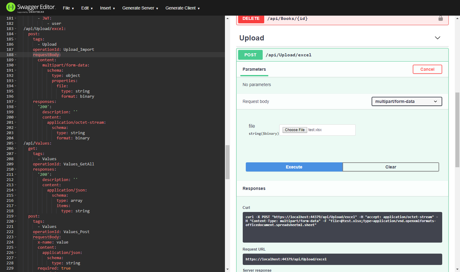This screenshot has height=272, width=460.
Task: Open the Generate Server menu
Action: pyautogui.click(x=140, y=8)
